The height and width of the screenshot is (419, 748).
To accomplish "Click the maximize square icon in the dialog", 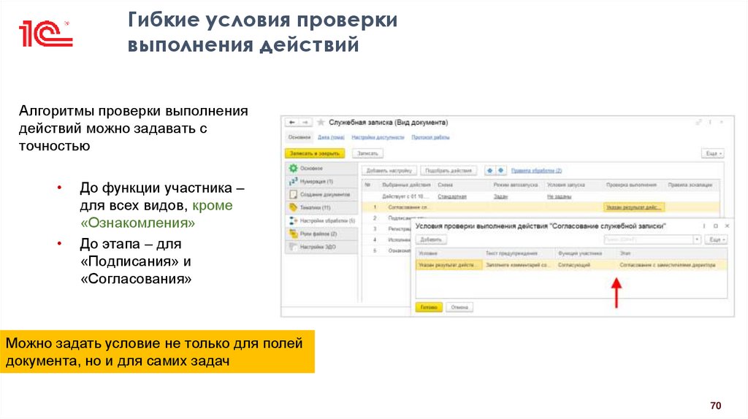I will 716,226.
